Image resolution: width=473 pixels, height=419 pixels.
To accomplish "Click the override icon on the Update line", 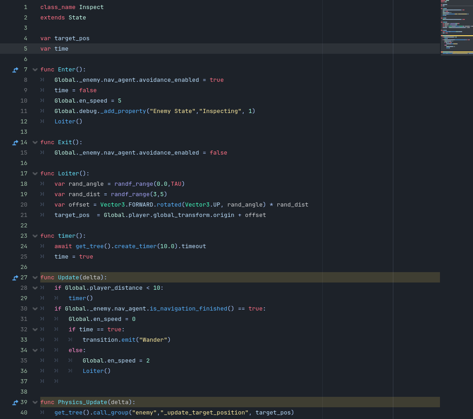I will pos(15,278).
